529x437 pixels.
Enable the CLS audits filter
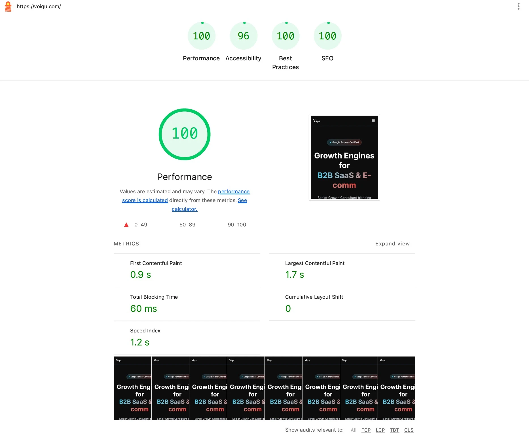click(409, 430)
